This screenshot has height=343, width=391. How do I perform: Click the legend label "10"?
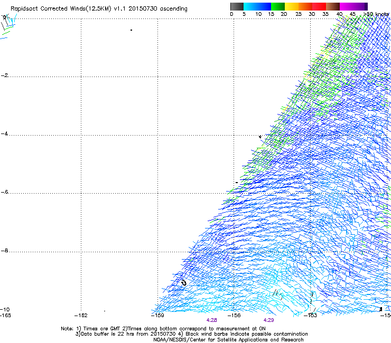[x=258, y=14]
